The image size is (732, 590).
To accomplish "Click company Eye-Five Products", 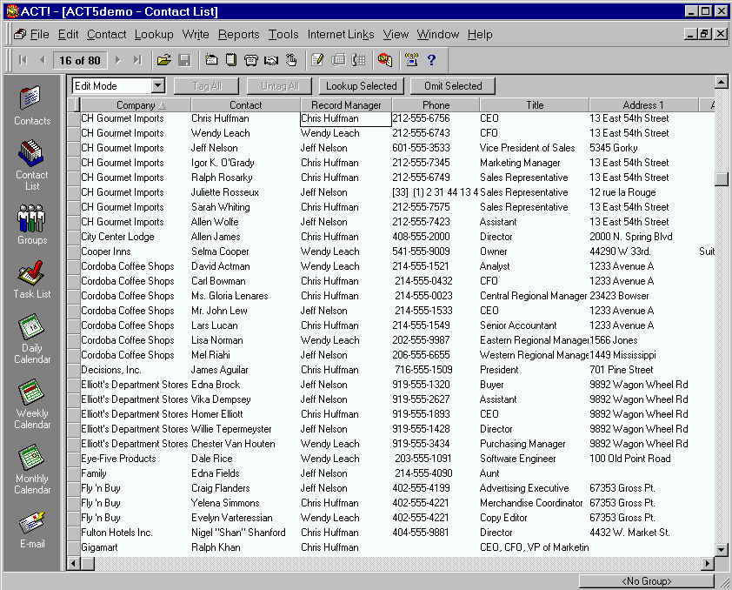I will (x=118, y=459).
